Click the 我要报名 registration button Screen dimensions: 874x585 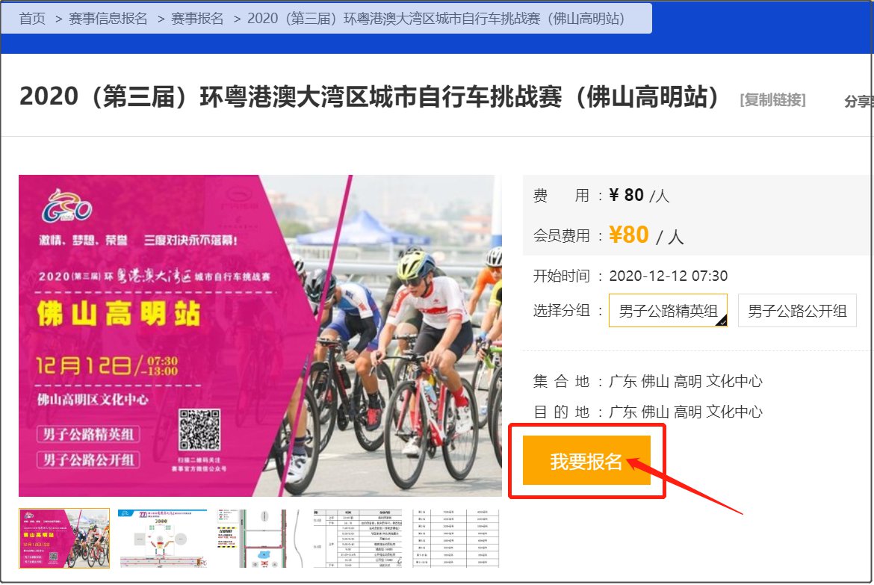point(586,461)
